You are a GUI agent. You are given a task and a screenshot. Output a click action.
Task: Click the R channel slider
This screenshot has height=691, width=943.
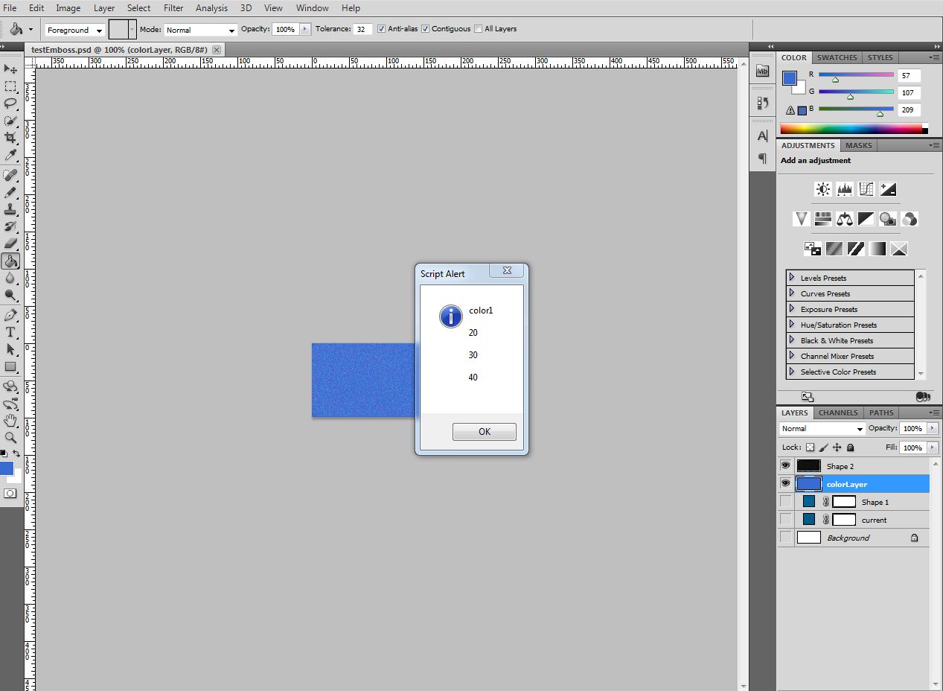tap(856, 76)
